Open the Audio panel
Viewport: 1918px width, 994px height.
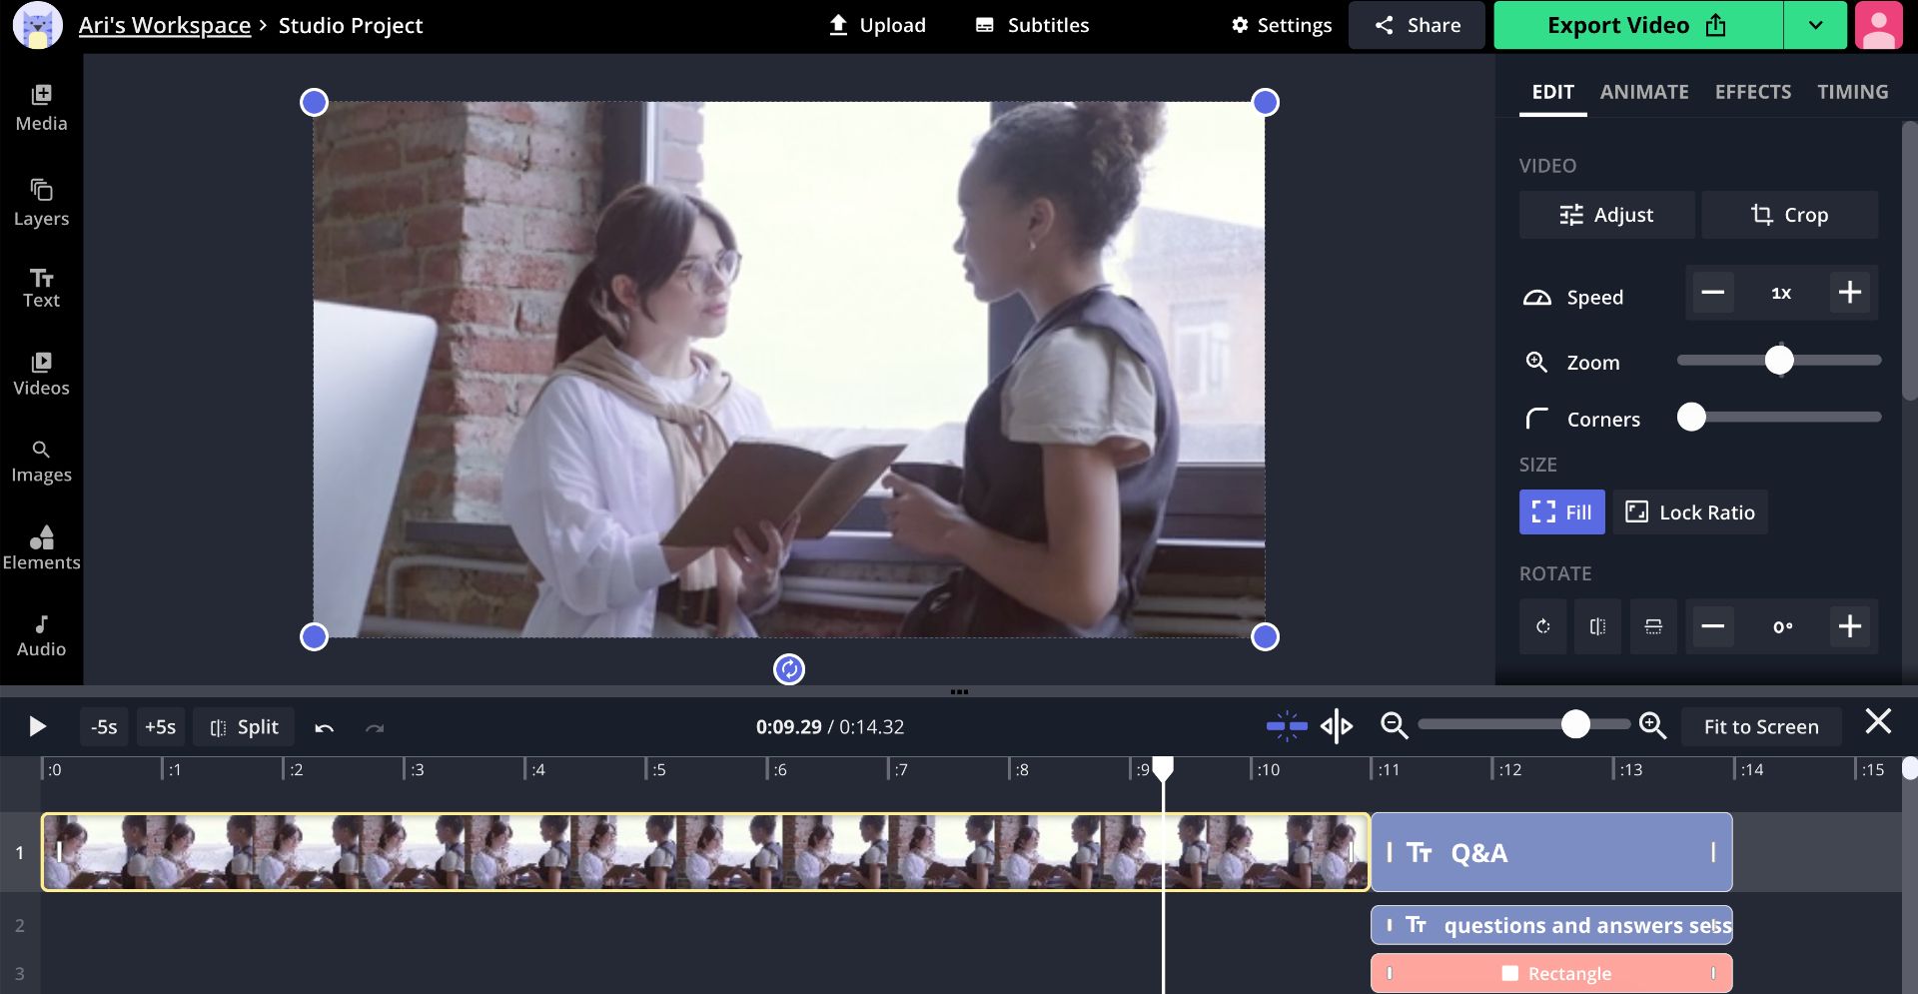[41, 636]
